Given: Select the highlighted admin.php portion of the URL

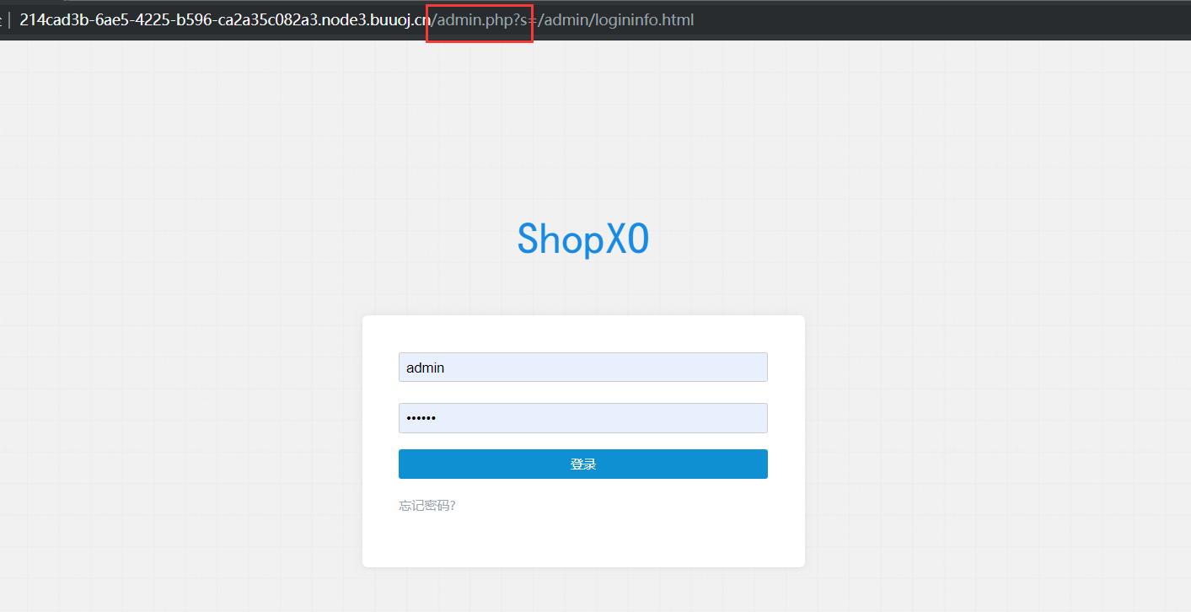Looking at the screenshot, I should 469,20.
